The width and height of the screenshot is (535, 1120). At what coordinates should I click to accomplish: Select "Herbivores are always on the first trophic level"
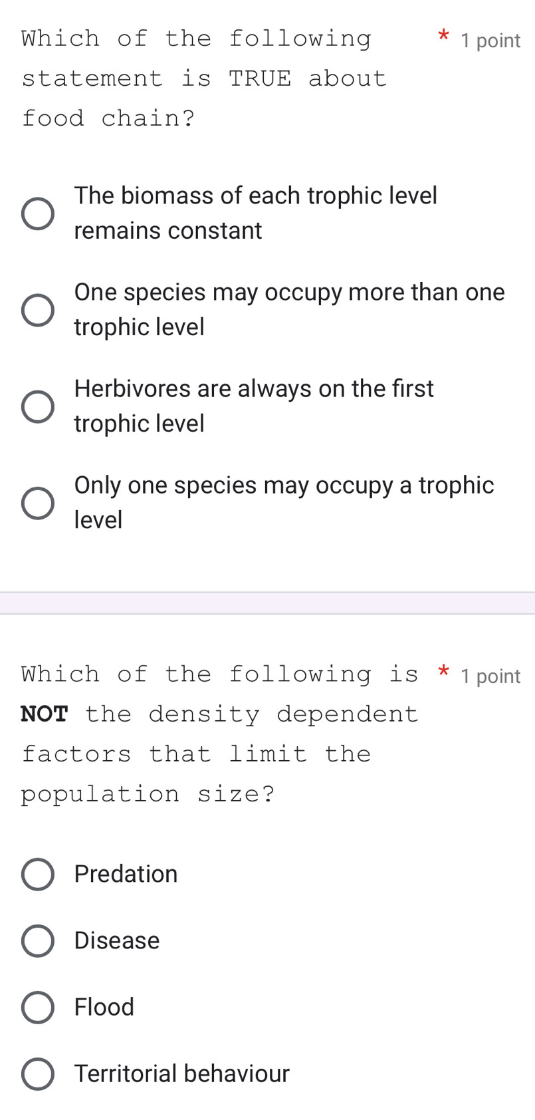(38, 406)
